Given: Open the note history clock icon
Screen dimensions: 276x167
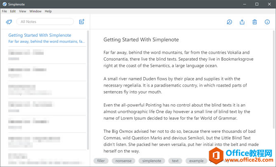Looking at the screenshot, I should (229, 22).
